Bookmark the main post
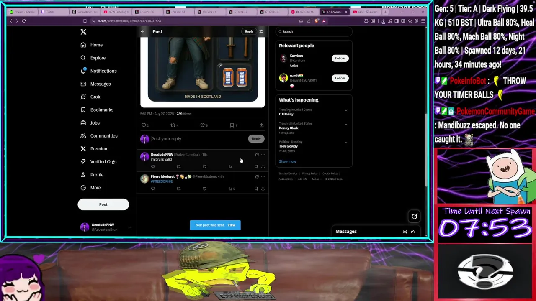 tap(232, 125)
